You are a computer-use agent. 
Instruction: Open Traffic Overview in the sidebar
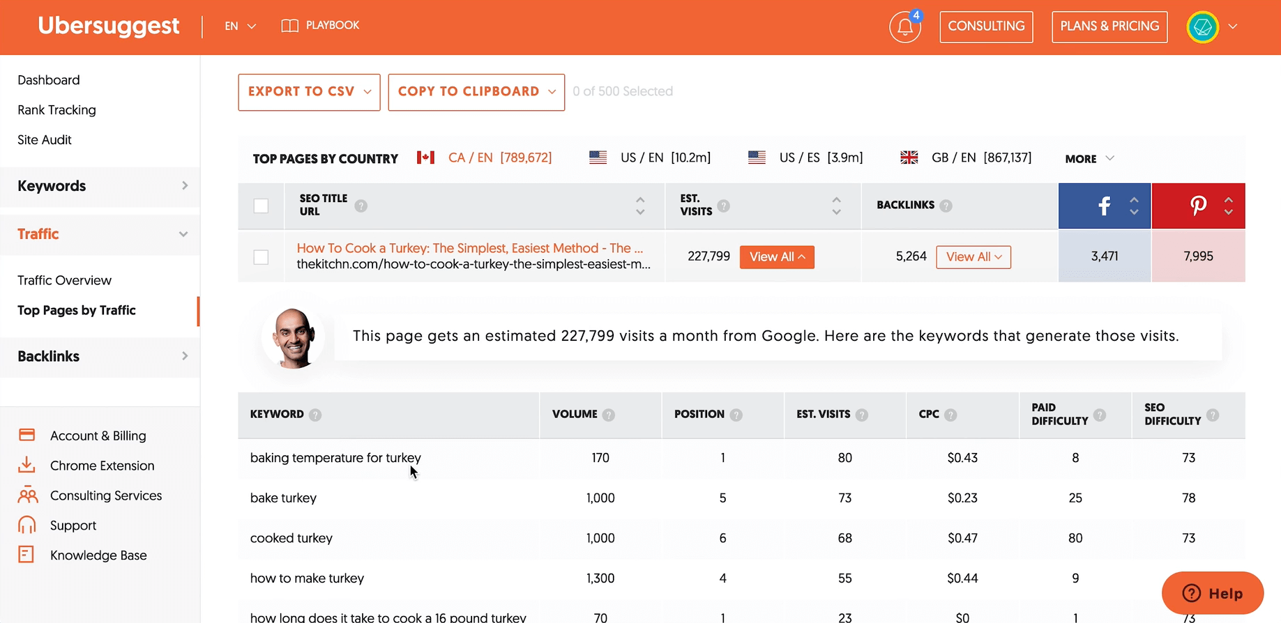64,280
